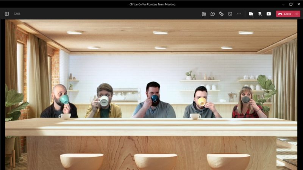
Task: Open More actions ellipsis menu
Action: click(239, 14)
